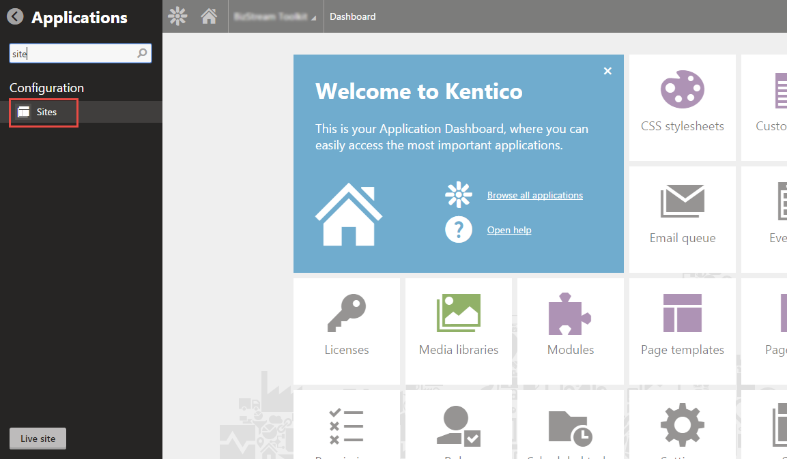The height and width of the screenshot is (459, 787).
Task: Open the folder-with-clock icon tile
Action: 570,425
